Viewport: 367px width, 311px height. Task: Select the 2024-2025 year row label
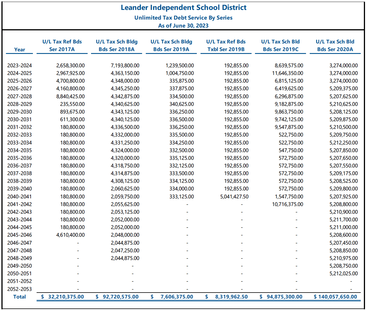pyautogui.click(x=20, y=73)
